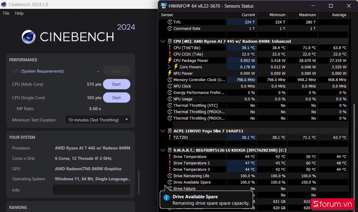Click lightning icon of CPU Package Power

(170, 61)
